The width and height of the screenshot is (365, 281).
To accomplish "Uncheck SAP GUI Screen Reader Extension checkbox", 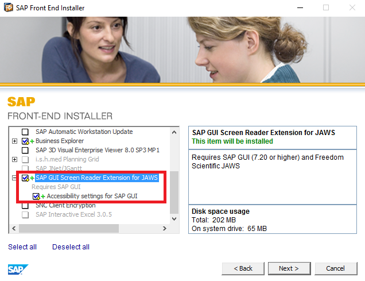I will pos(25,178).
